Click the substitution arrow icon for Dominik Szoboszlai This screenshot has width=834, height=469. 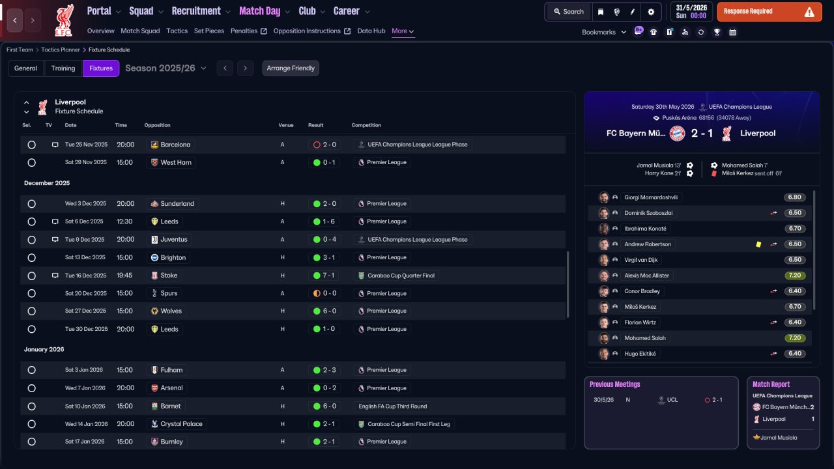tap(774, 213)
